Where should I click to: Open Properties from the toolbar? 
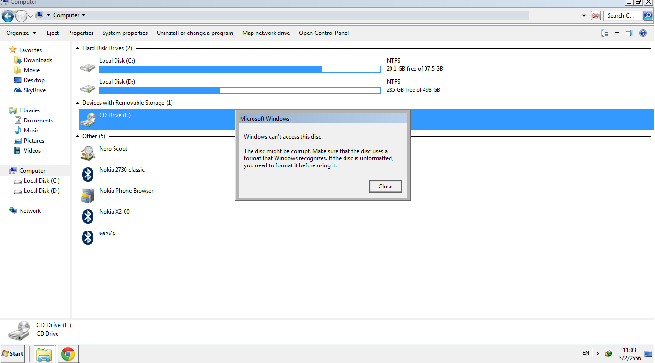tap(80, 33)
